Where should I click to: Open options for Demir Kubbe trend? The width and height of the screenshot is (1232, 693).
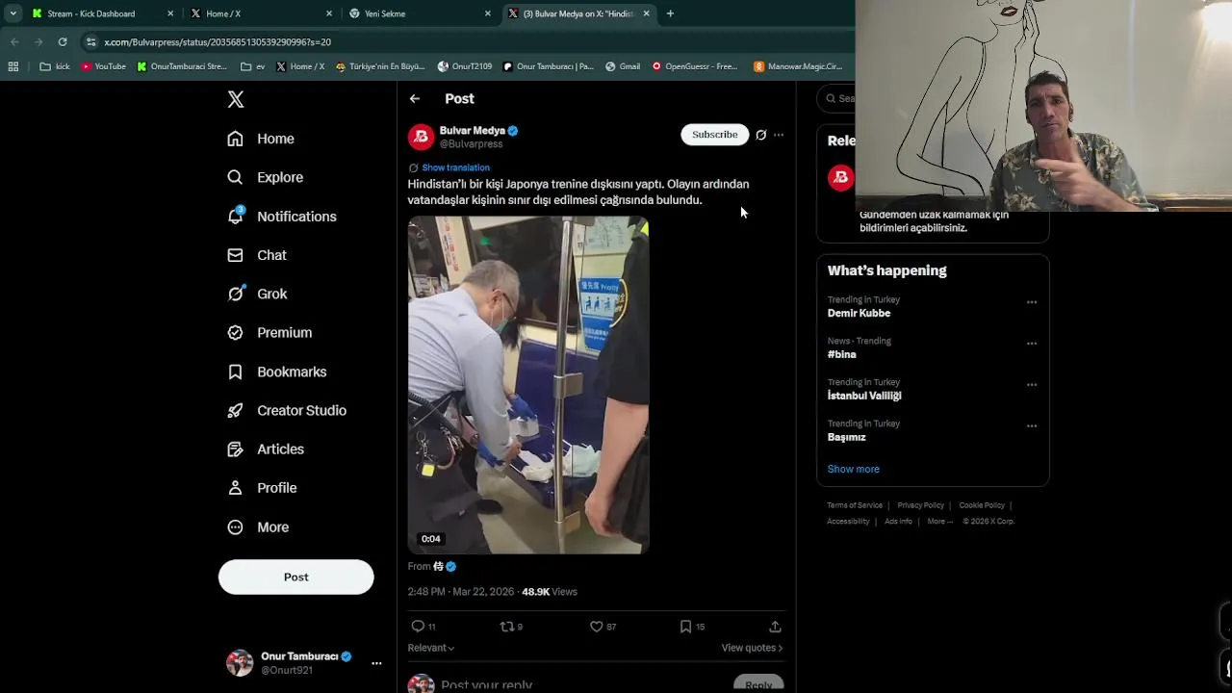(1032, 302)
